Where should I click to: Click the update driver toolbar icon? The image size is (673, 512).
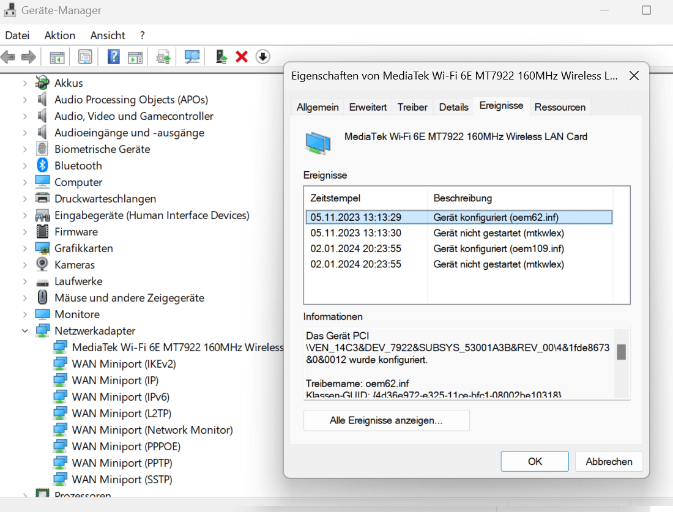coord(163,57)
